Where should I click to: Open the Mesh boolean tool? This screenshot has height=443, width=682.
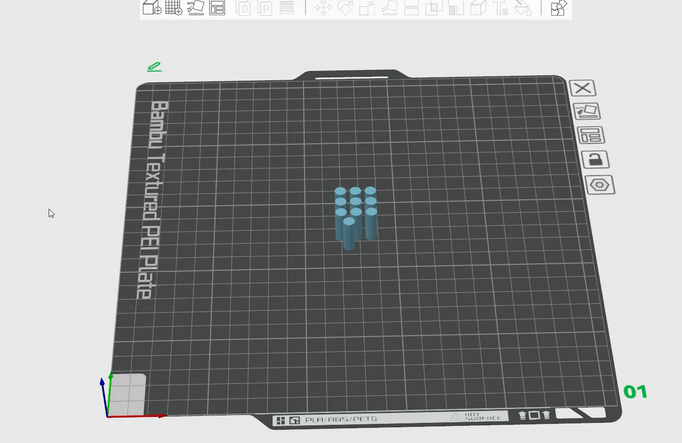point(434,7)
